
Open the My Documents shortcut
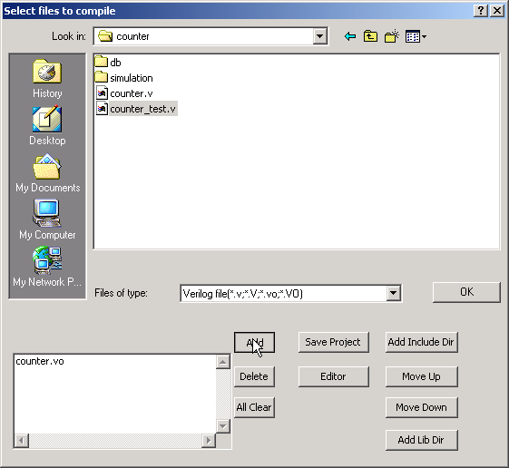[x=48, y=173]
